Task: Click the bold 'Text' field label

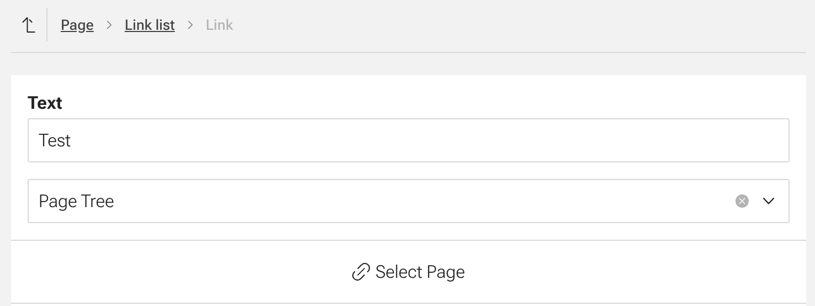Action: [x=45, y=103]
